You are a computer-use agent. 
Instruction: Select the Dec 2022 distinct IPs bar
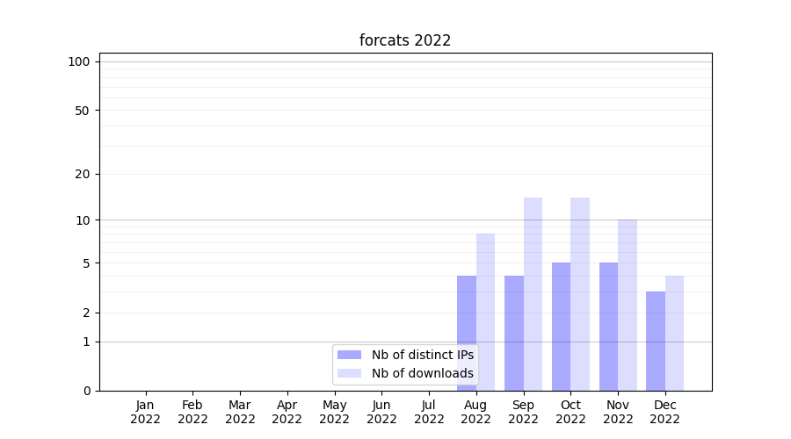click(656, 341)
